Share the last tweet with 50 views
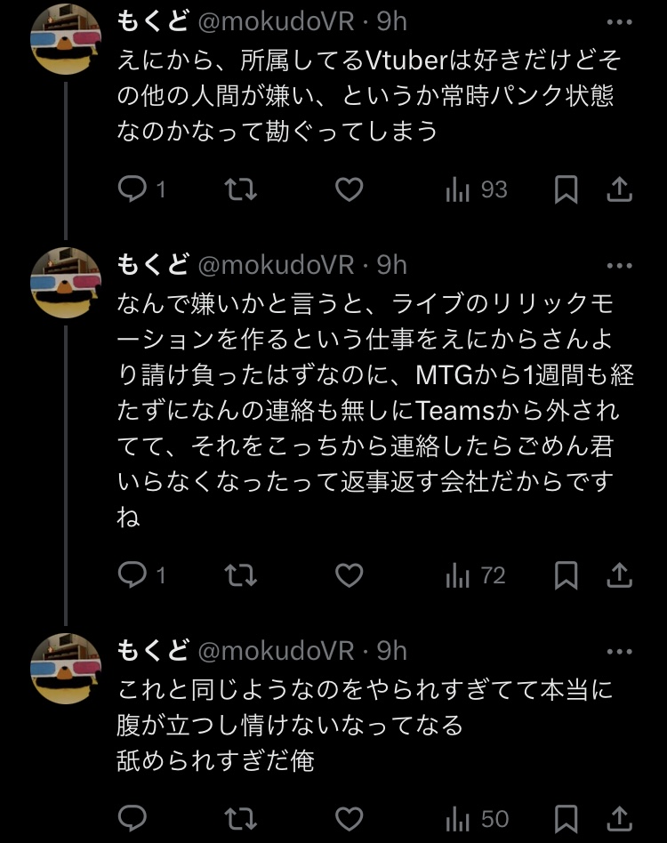 (x=619, y=818)
